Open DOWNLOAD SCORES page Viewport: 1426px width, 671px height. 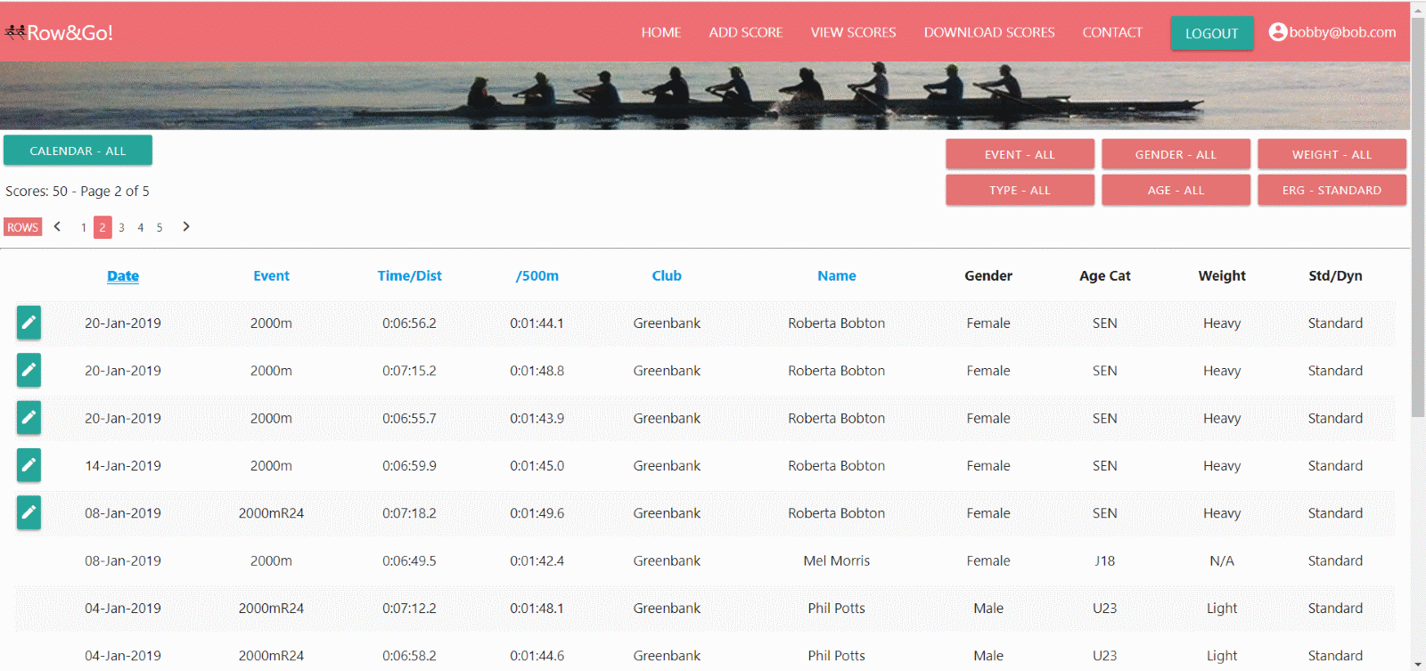click(x=989, y=32)
